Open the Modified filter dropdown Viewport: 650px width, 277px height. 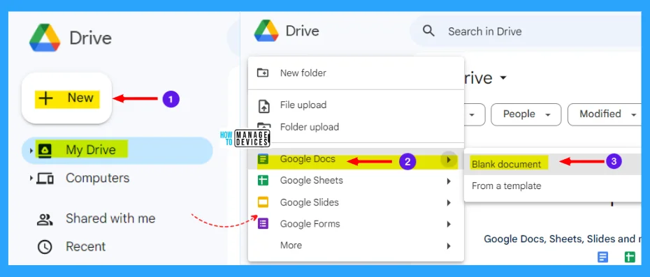[x=605, y=114]
